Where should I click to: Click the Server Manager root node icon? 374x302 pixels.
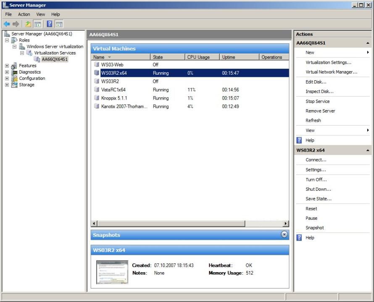click(7, 34)
